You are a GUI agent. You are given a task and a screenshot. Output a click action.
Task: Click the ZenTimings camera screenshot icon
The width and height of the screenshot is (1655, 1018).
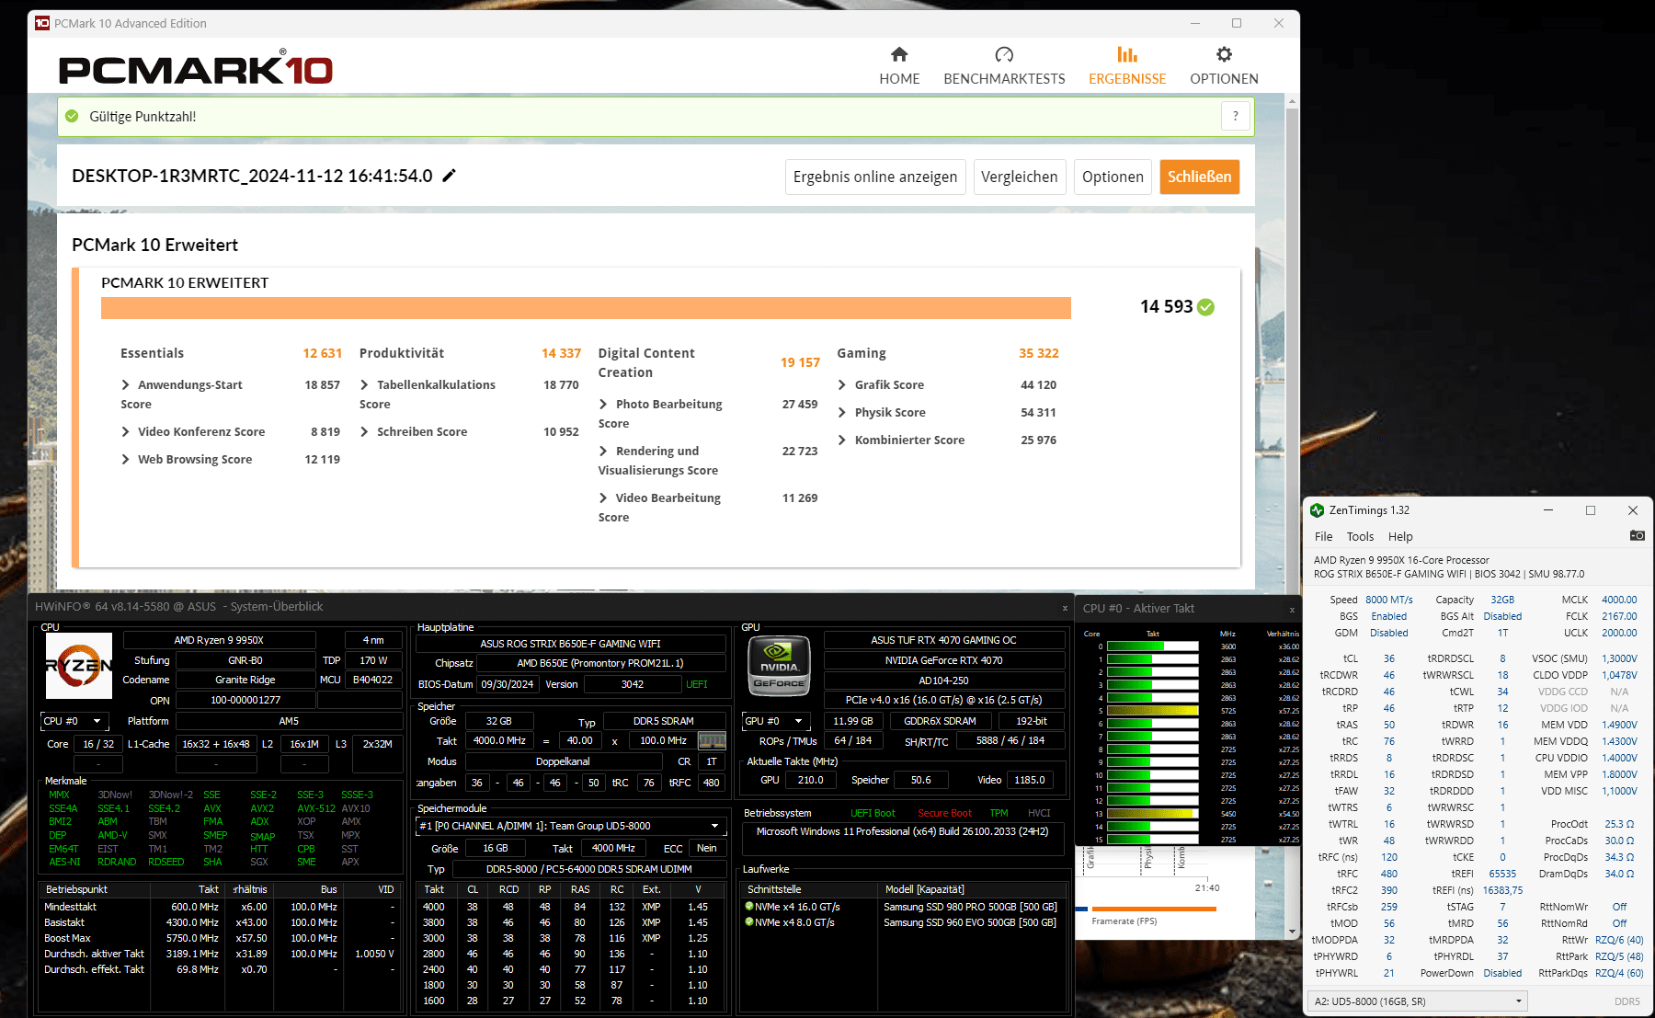click(1637, 536)
